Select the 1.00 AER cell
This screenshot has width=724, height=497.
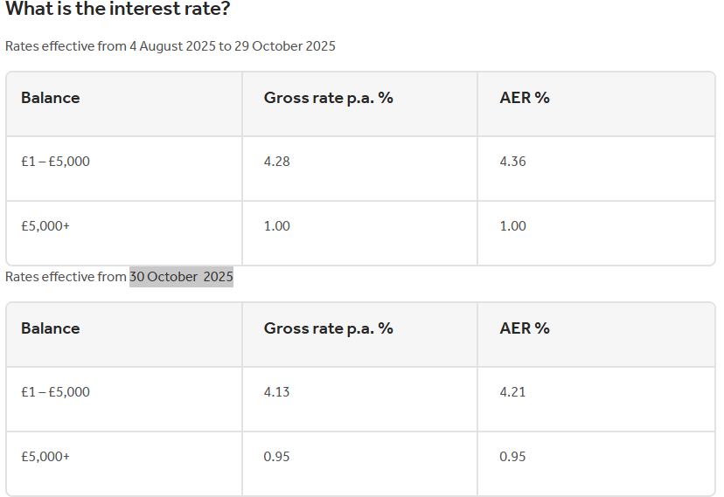[x=596, y=233]
